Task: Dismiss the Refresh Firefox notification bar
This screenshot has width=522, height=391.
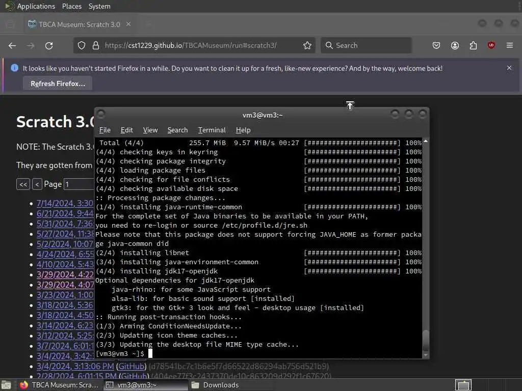Action: click(509, 68)
